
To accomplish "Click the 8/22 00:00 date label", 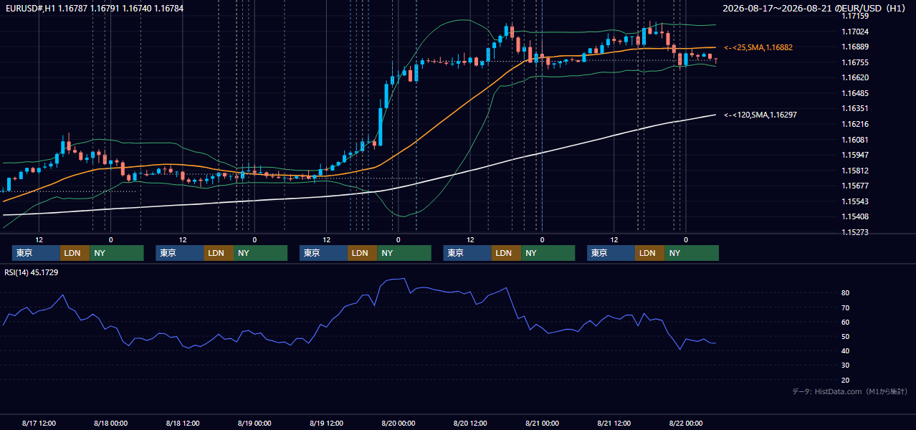I will pos(685,423).
